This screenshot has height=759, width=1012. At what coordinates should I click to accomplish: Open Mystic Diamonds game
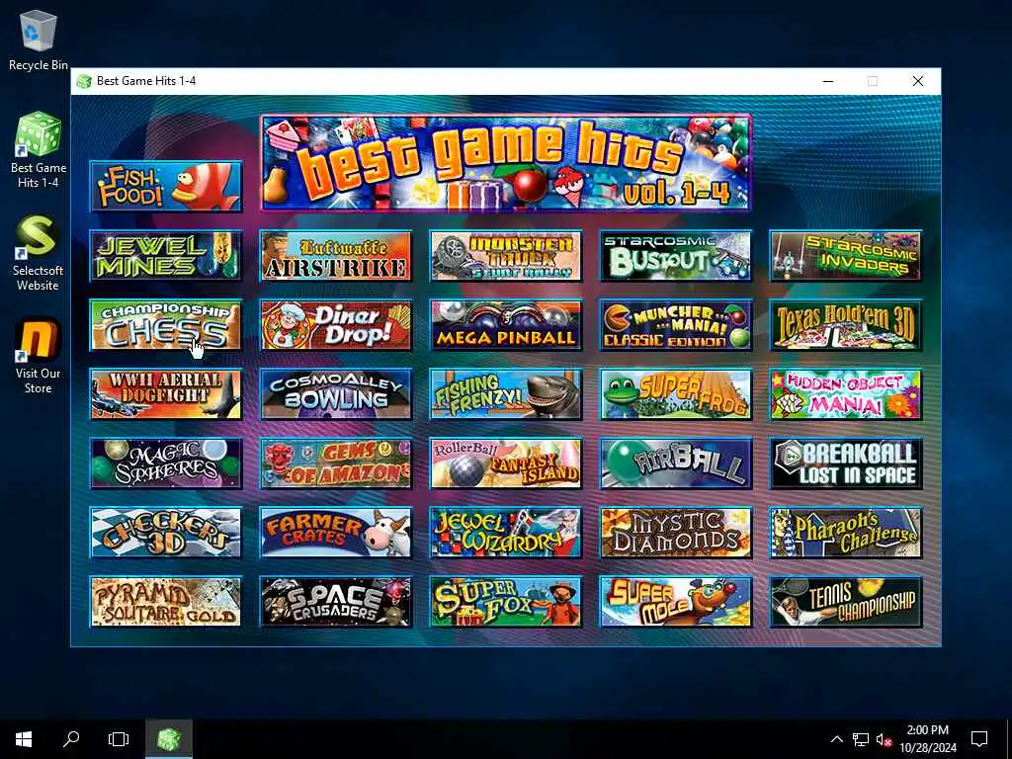(x=676, y=533)
